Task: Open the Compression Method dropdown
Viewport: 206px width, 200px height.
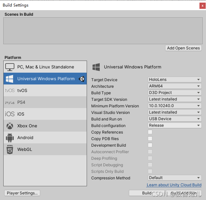Action: (x=175, y=178)
